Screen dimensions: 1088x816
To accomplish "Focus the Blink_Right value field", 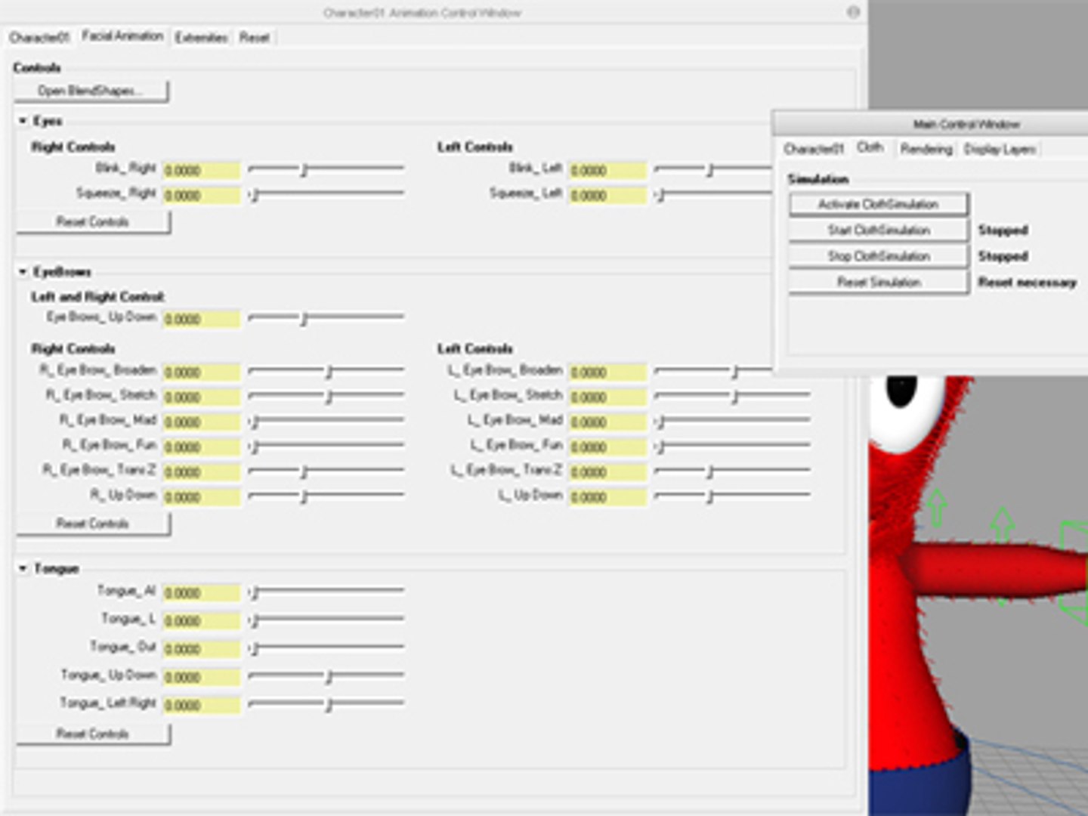I will [x=201, y=171].
